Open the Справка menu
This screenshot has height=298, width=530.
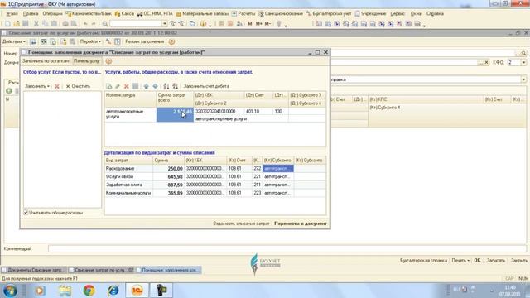click(x=435, y=14)
